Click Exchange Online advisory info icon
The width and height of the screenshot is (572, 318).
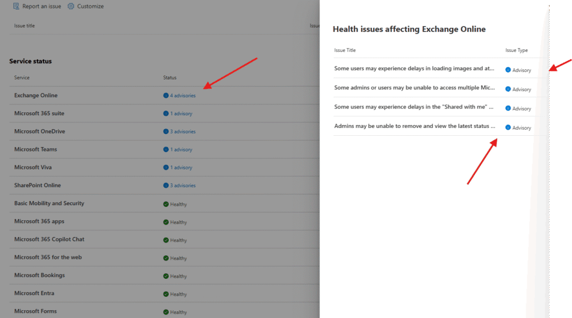click(166, 96)
